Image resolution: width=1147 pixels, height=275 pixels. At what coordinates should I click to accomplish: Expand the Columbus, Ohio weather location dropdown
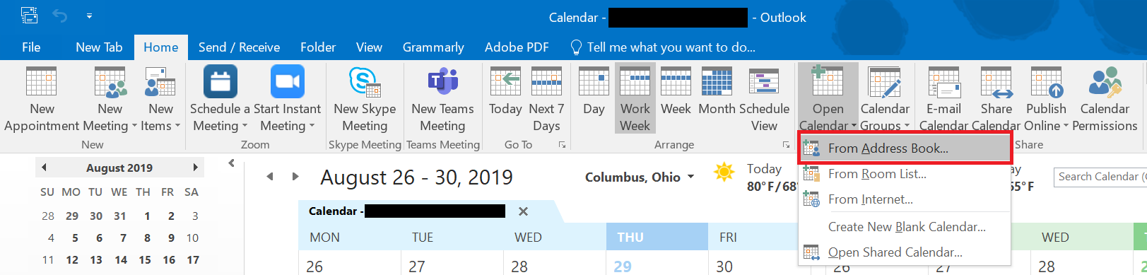click(x=690, y=177)
